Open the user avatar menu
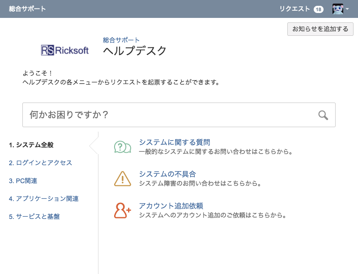 click(x=338, y=9)
